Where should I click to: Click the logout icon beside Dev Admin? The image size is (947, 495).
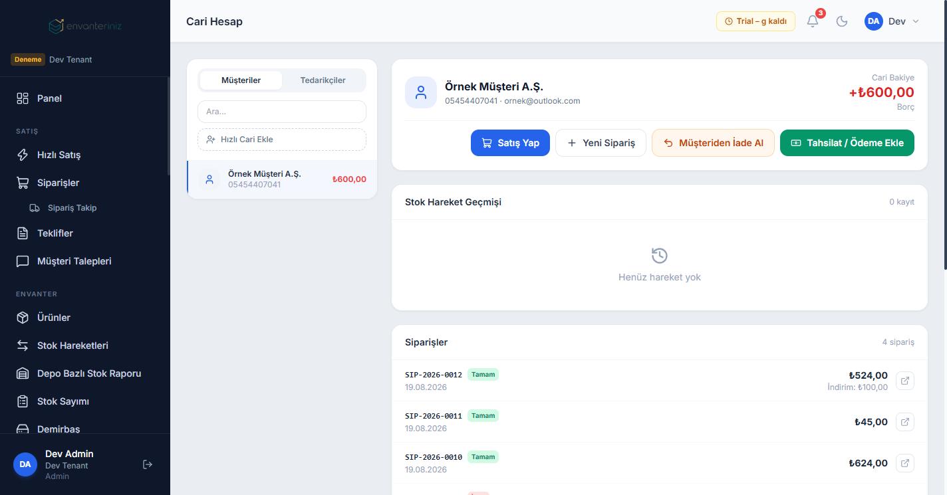point(148,464)
